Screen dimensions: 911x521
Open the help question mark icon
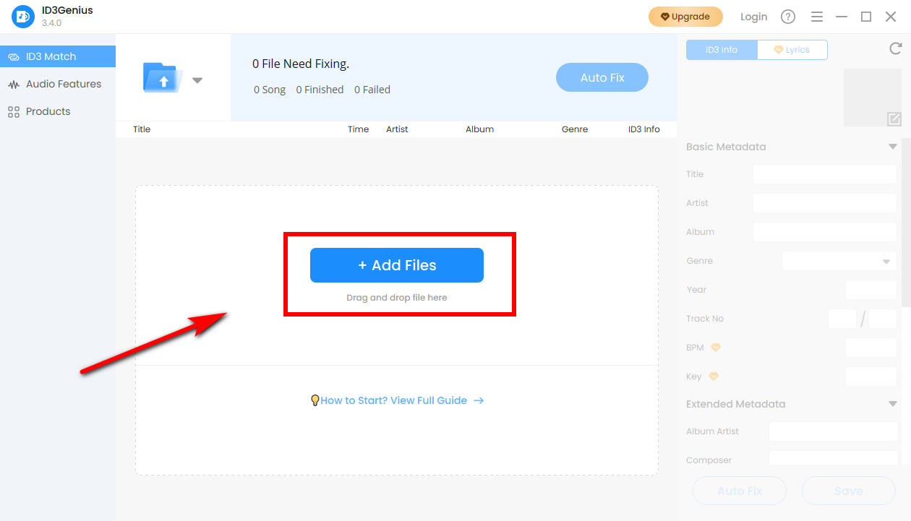(x=788, y=17)
